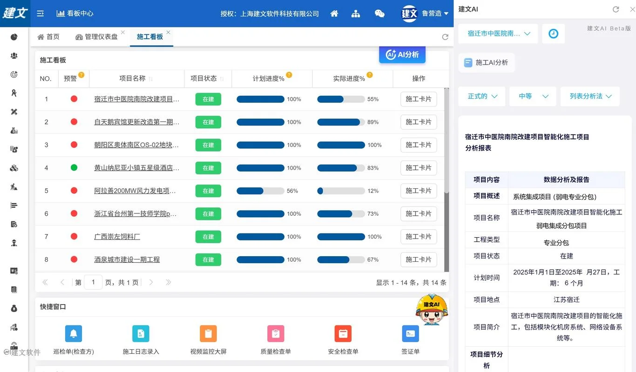Open the money bag sidebar icon
Image resolution: width=636 pixels, height=372 pixels.
[x=14, y=308]
